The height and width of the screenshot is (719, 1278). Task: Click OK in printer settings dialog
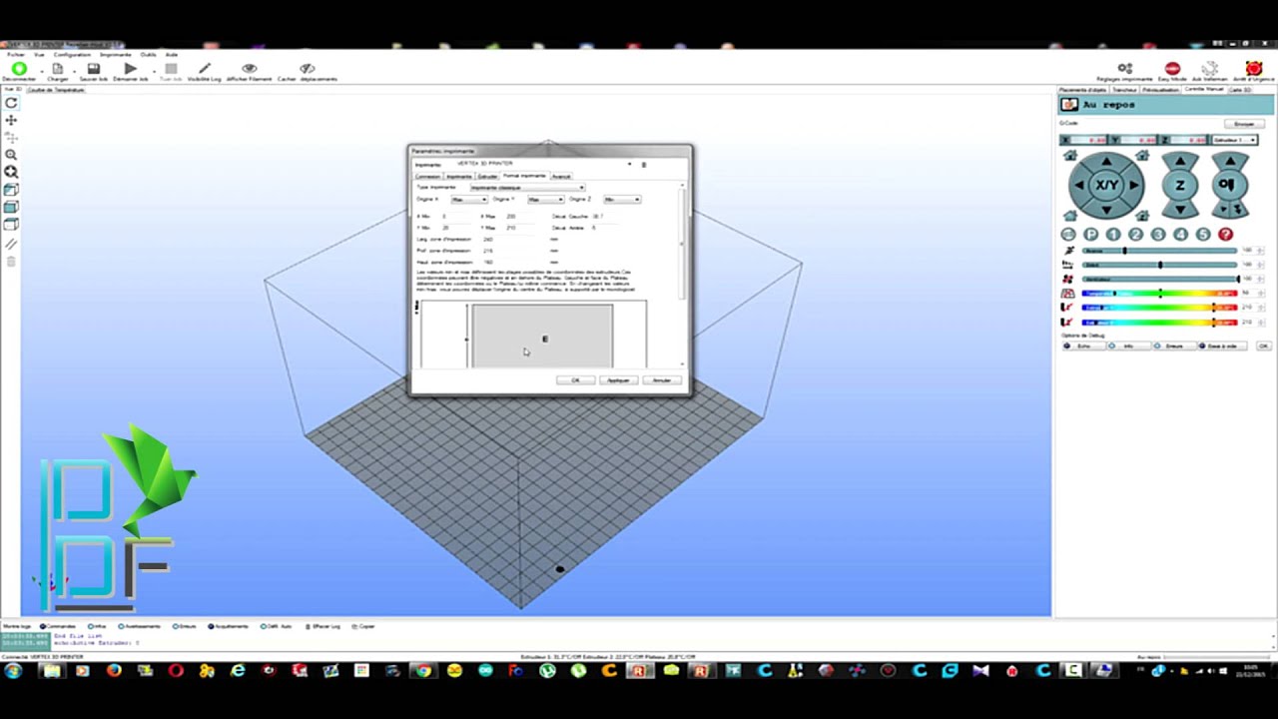click(575, 380)
